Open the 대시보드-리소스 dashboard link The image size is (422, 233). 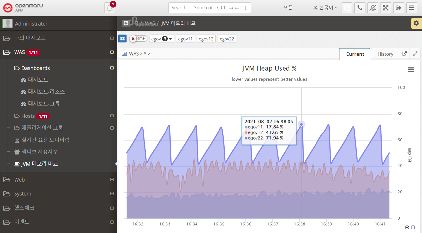[x=46, y=91]
